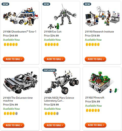Screen dimensions: 122x131
Task: Open the star rating bricks for Ghostbusters Ecto-1
Action: coord(11,44)
